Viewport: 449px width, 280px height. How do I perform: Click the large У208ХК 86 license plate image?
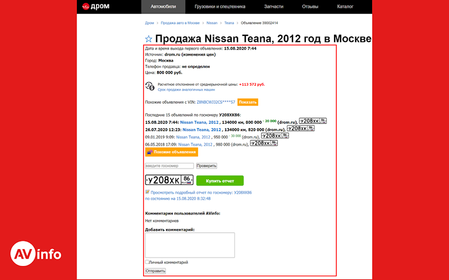[169, 180]
